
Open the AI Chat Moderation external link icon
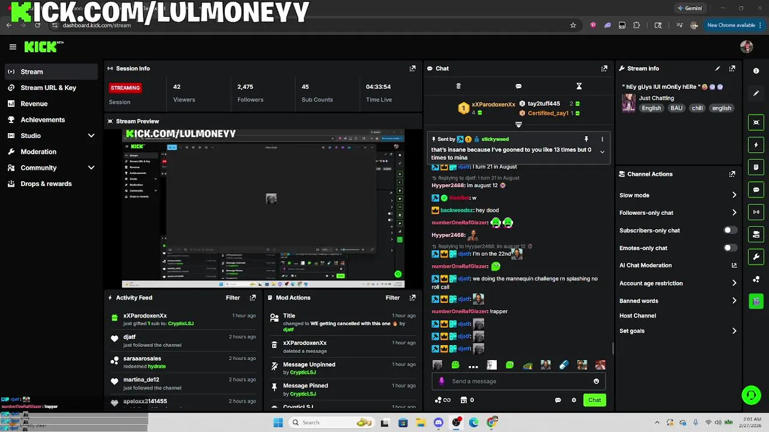pos(734,265)
